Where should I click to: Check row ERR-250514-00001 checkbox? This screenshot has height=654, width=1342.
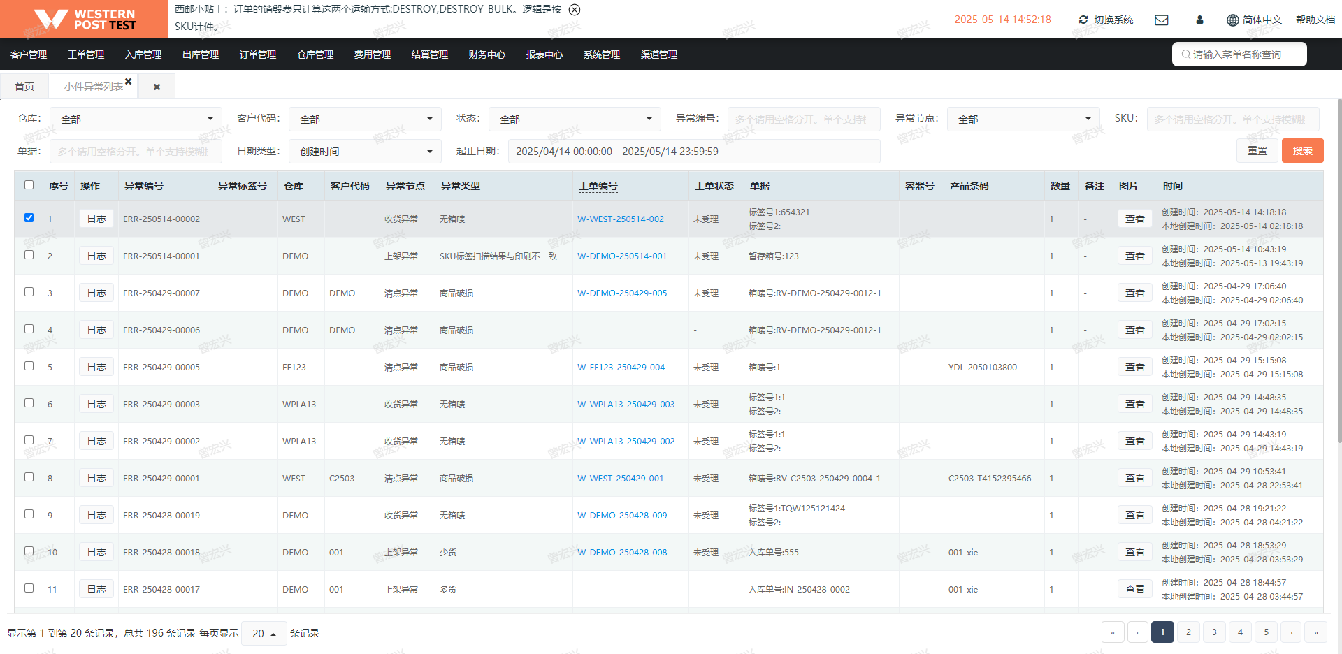coord(29,254)
